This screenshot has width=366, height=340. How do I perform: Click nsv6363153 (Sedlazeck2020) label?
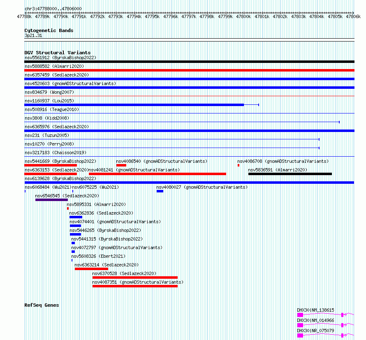click(57, 170)
